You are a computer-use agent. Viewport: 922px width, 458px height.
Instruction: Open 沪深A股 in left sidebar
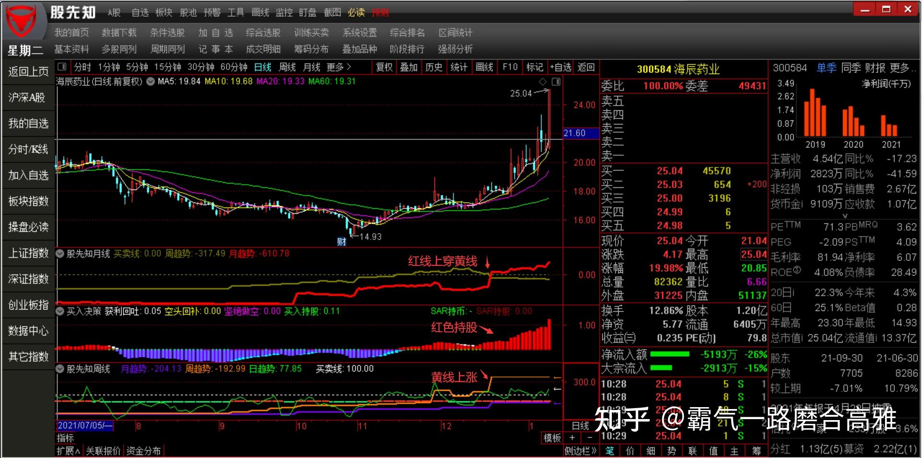pyautogui.click(x=28, y=97)
